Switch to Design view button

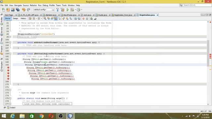pyautogui.click(x=16, y=19)
